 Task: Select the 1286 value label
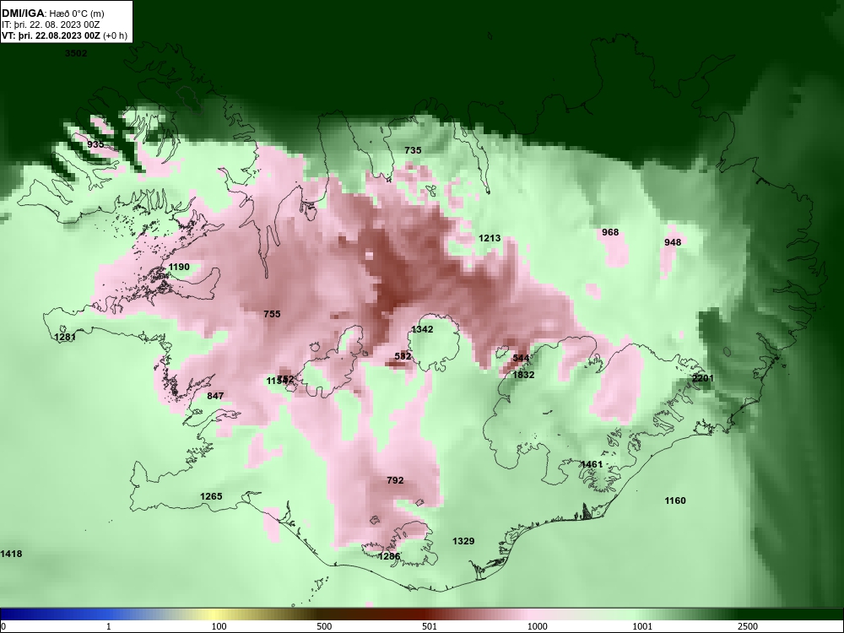coord(389,556)
